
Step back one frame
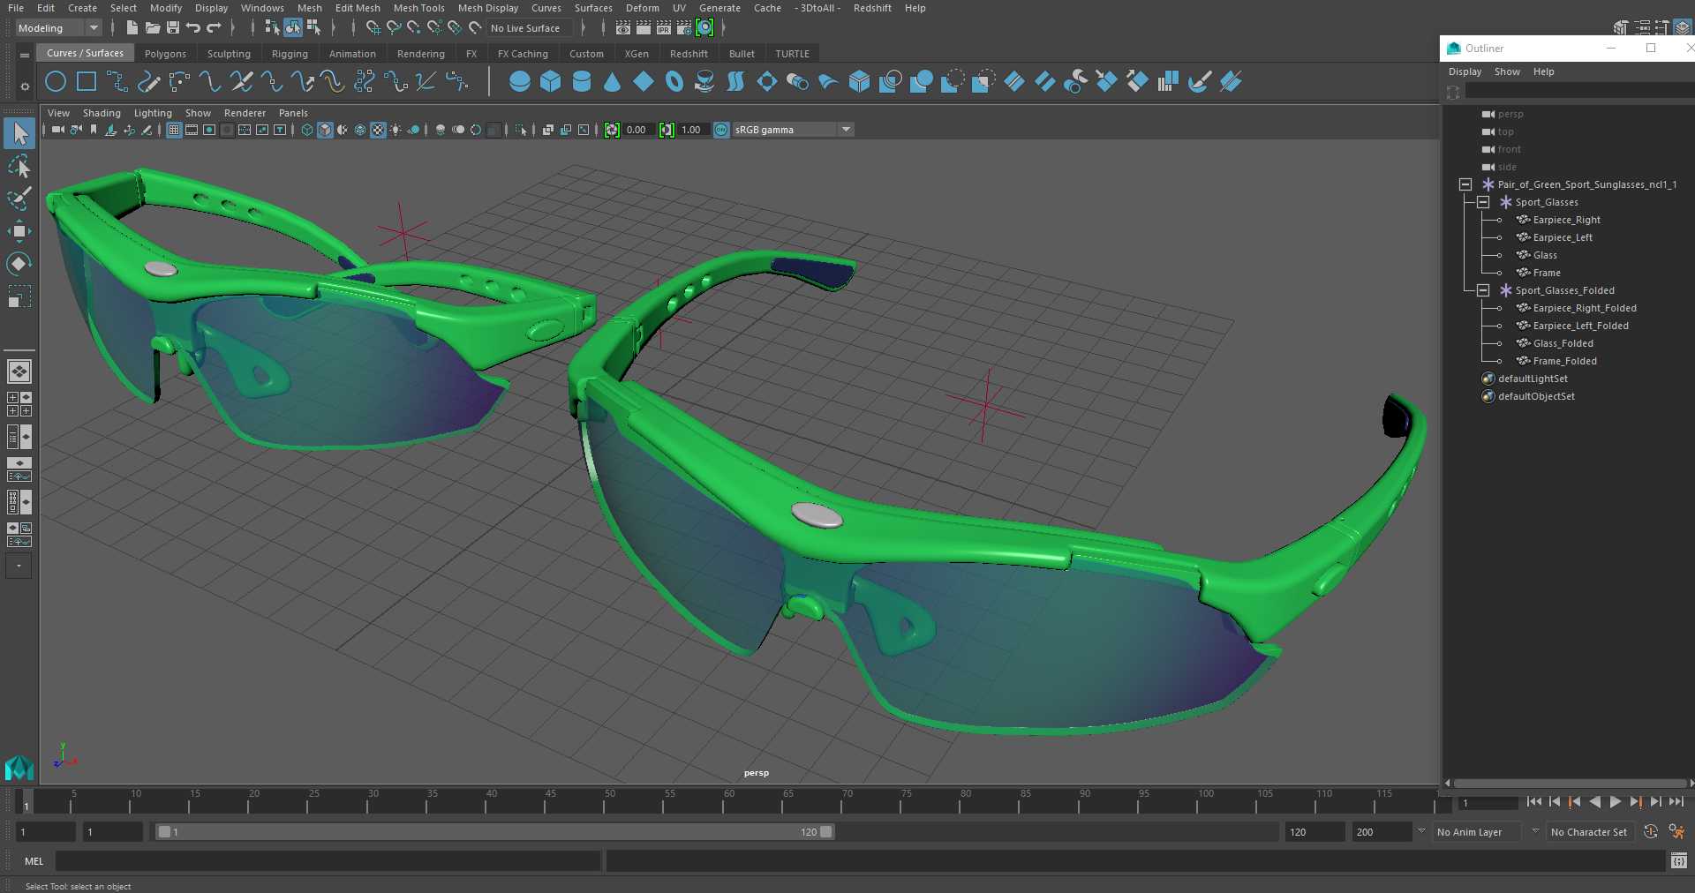(x=1554, y=802)
